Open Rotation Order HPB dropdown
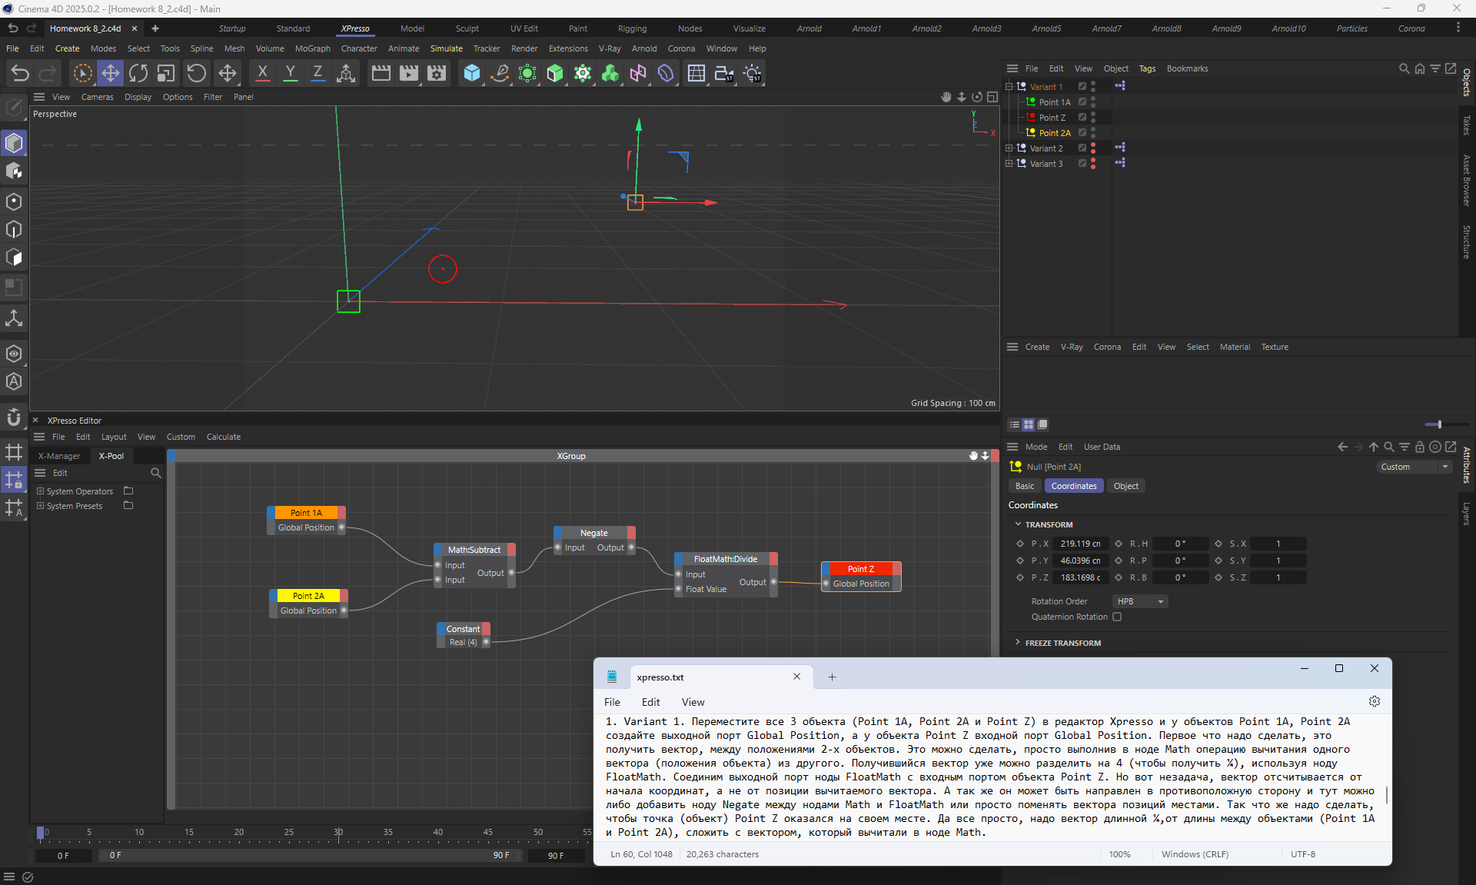 1139,601
